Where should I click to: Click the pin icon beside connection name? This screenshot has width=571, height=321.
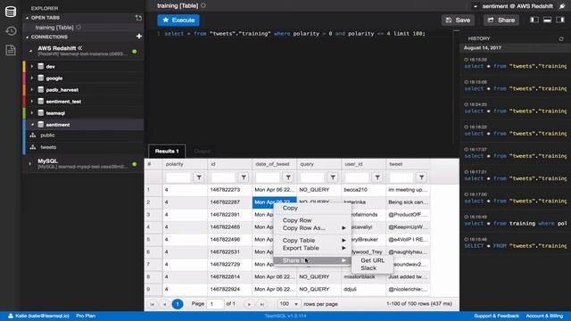coord(562,6)
